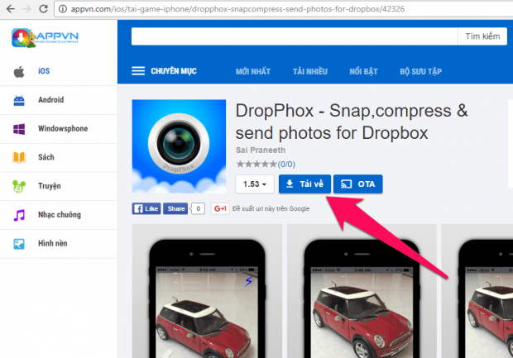Image resolution: width=513 pixels, height=358 pixels.
Task: Open the first app screenshot with lightning icon
Action: point(207,291)
